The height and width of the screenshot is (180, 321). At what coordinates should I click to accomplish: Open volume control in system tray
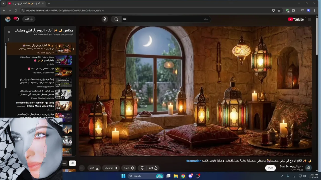(x=304, y=176)
